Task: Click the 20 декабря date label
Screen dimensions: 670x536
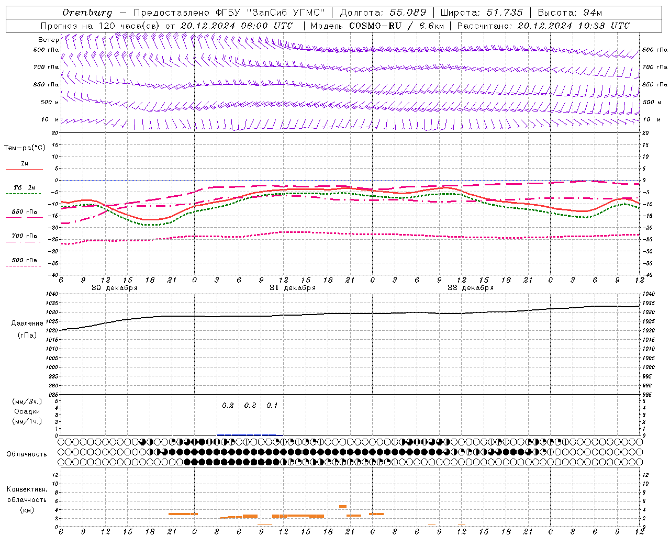Action: click(x=115, y=288)
